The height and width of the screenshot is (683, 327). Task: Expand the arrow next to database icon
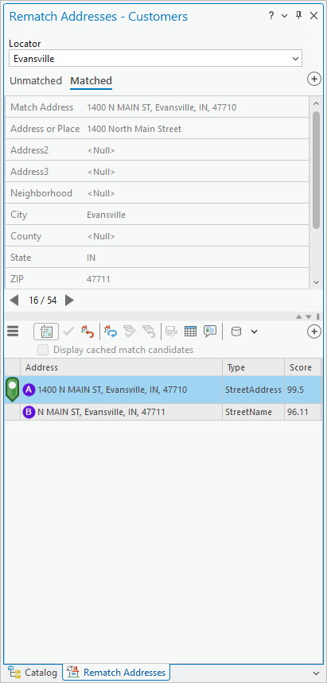pos(254,332)
